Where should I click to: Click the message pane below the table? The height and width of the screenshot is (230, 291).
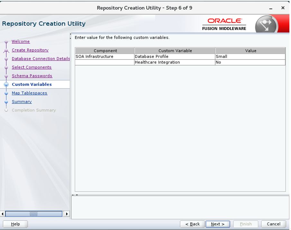pyautogui.click(x=180, y=207)
